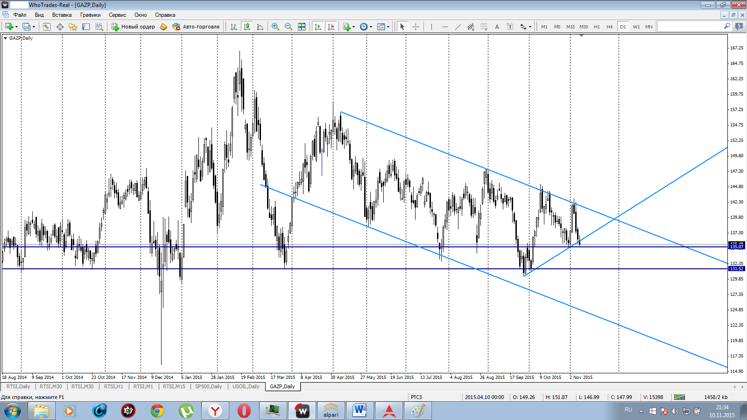The width and height of the screenshot is (747, 420).
Task: Open the Файл menu
Action: coord(20,15)
